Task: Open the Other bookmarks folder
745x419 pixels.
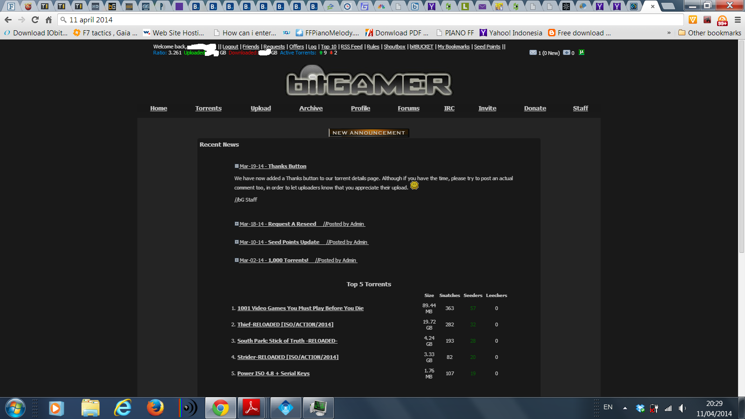Action: [710, 33]
